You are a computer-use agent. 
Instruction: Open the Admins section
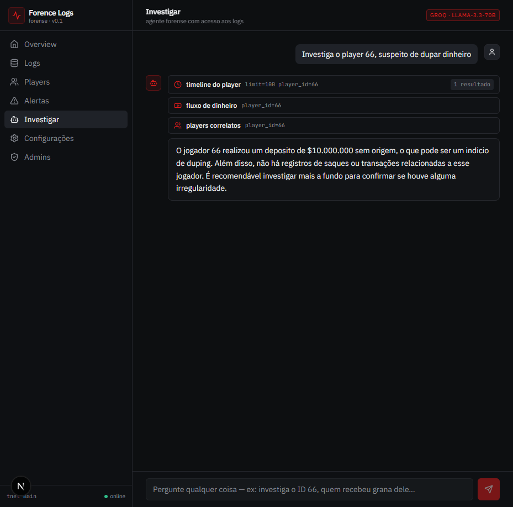(66, 157)
